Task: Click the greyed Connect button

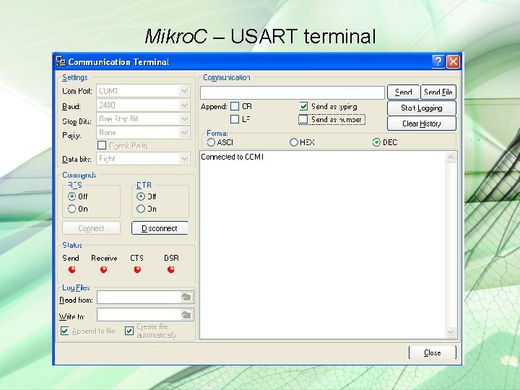Action: coord(91,228)
